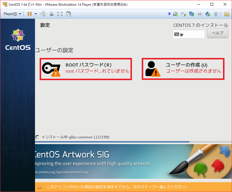232x192 pixels.
Task: Maximize the VMware Player window
Action: 212,4
